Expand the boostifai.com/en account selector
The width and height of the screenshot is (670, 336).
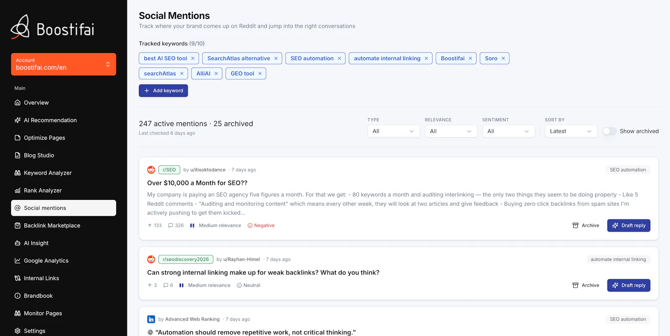click(x=64, y=64)
